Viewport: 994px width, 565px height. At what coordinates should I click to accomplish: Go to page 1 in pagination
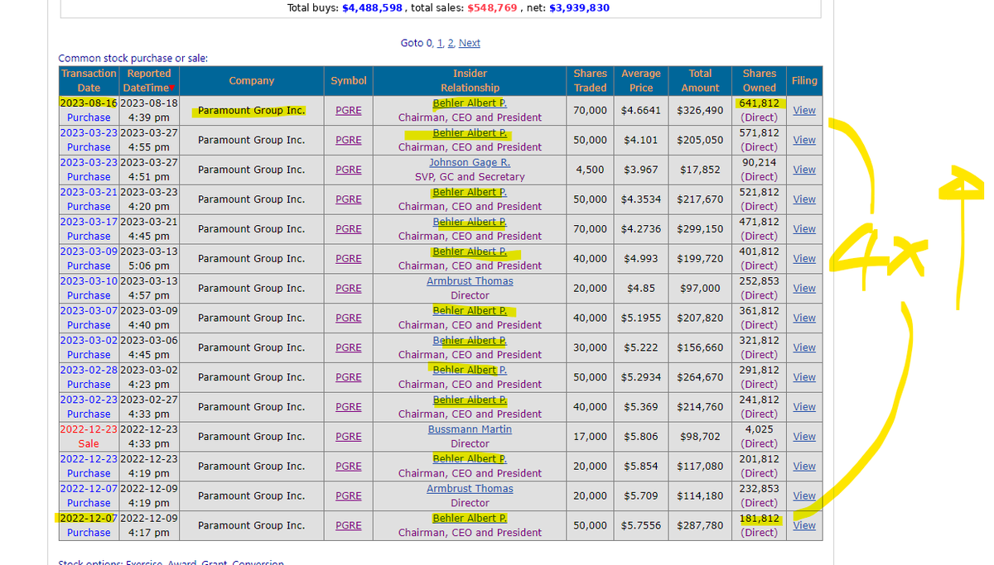441,43
